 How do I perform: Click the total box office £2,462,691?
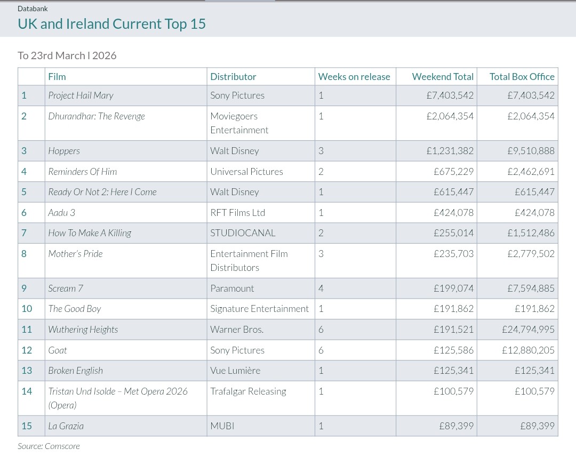coord(531,172)
